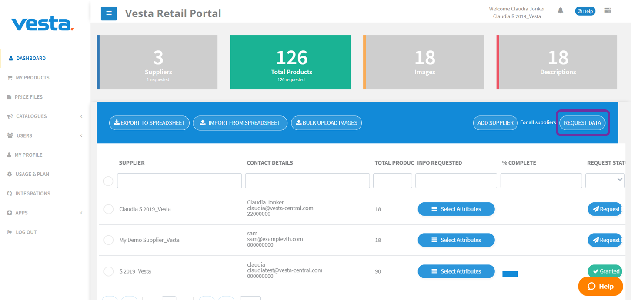Viewport: 631px width, 300px height.
Task: Click the sign-out icon beside Log Out
Action: 10,232
